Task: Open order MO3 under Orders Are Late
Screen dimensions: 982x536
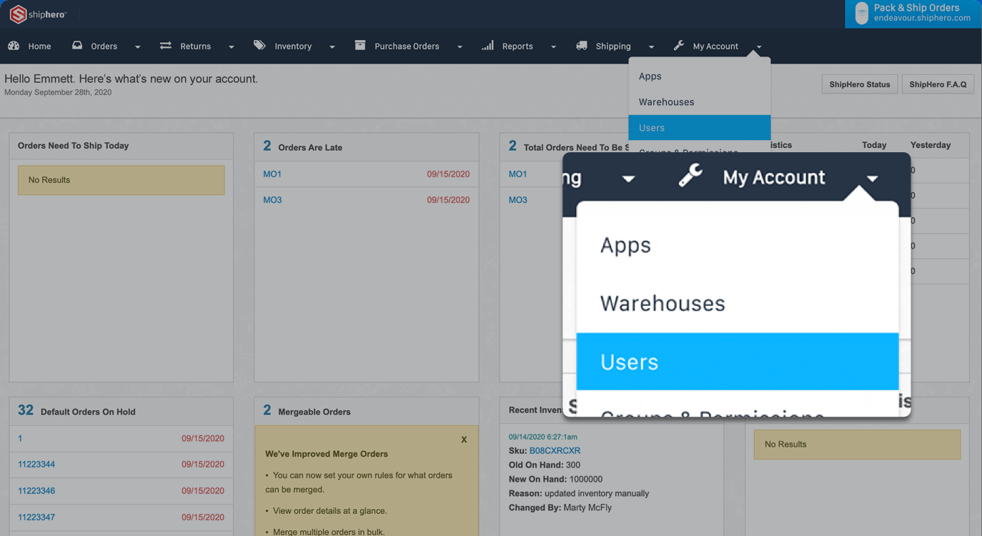Action: pyautogui.click(x=272, y=200)
